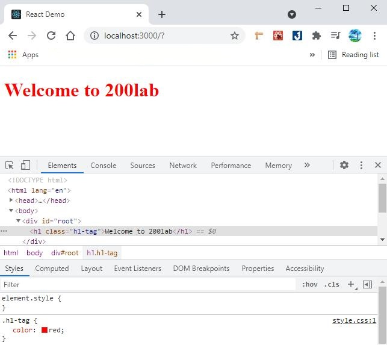Click the Elements tree scrollbar thumb
Image resolution: width=387 pixels, height=345 pixels.
click(382, 198)
